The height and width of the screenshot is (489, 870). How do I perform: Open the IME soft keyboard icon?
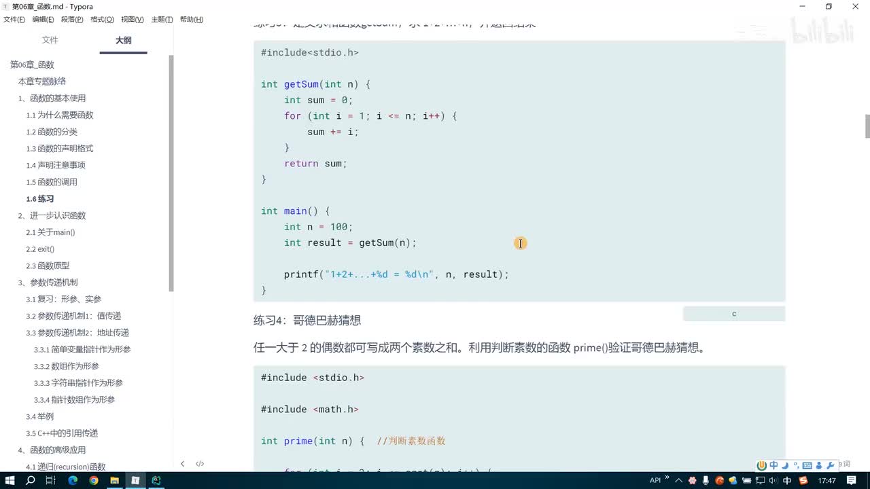point(807,465)
